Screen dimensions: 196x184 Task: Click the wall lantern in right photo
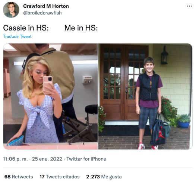point(164,55)
